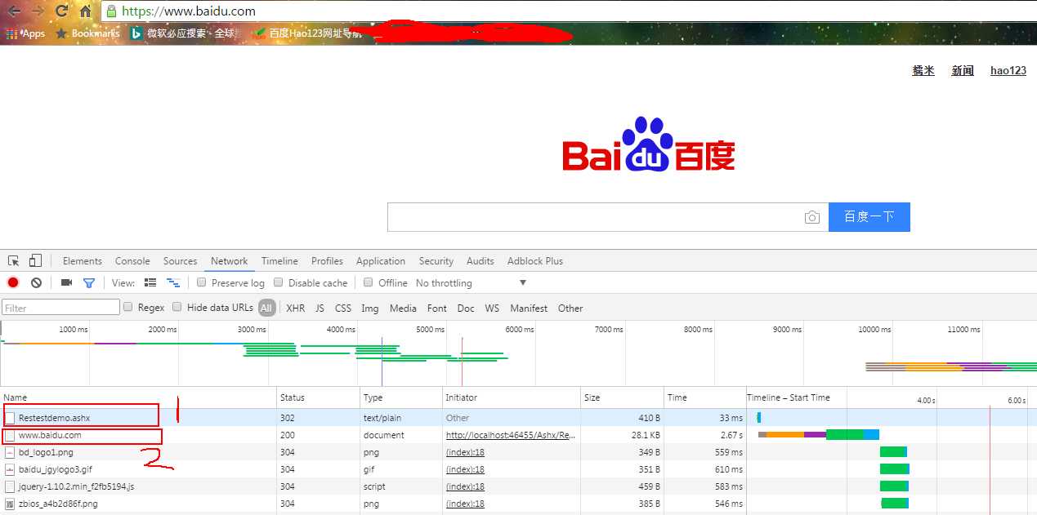1037x515 pixels.
Task: Click the Baidu logo image
Action: click(x=649, y=145)
